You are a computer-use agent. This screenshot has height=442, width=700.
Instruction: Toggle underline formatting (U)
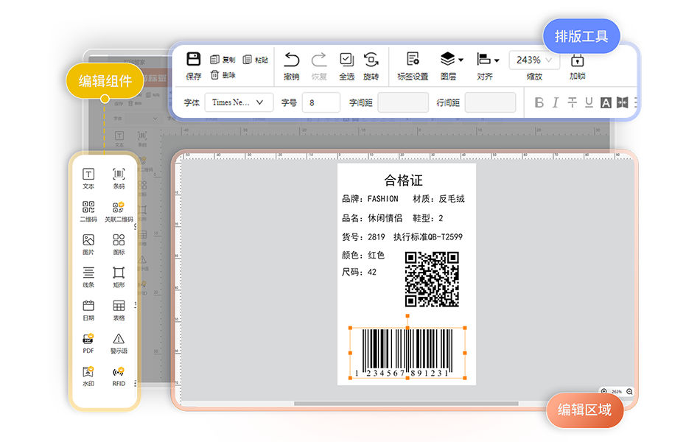(x=589, y=102)
